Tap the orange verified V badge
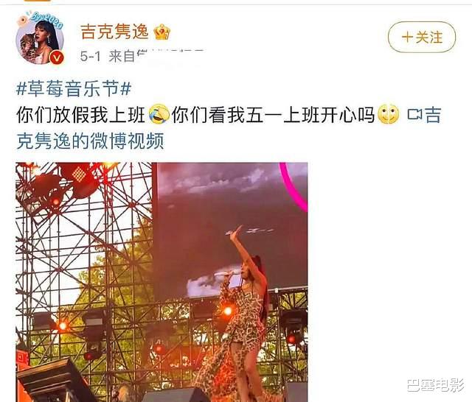Image resolution: width=472 pixels, height=402 pixels. tap(57, 57)
